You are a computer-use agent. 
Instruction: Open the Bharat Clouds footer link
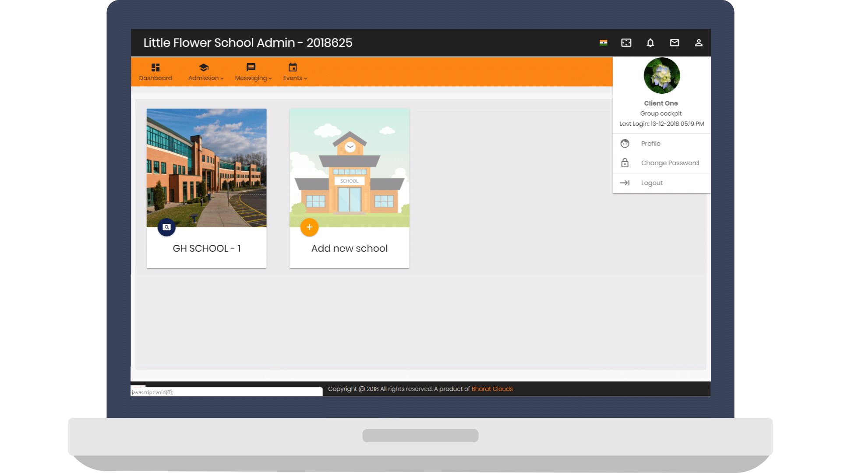tap(492, 389)
